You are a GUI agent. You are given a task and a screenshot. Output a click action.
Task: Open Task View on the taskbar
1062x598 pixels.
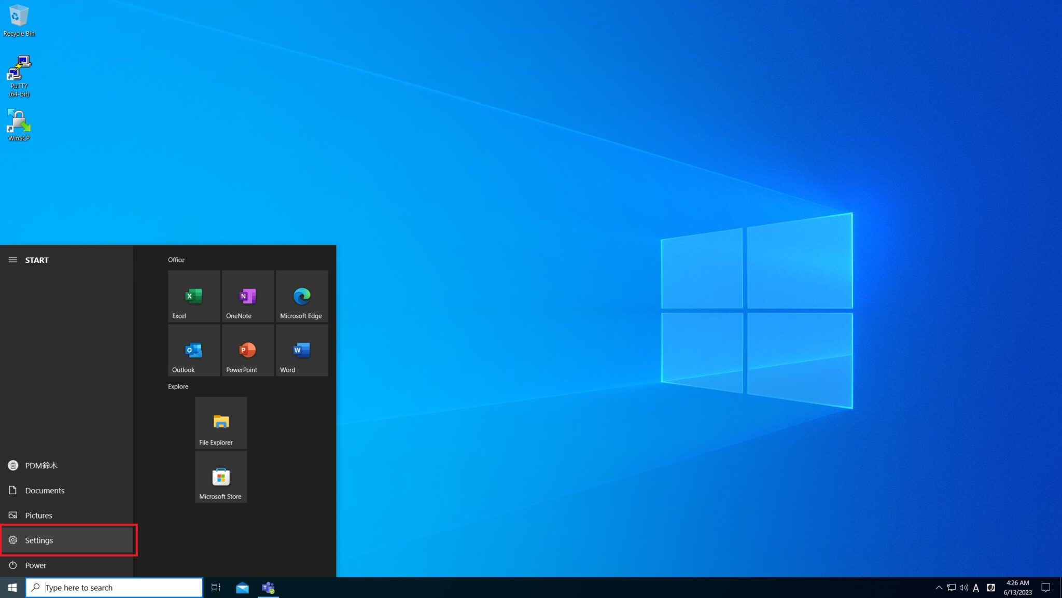click(216, 587)
